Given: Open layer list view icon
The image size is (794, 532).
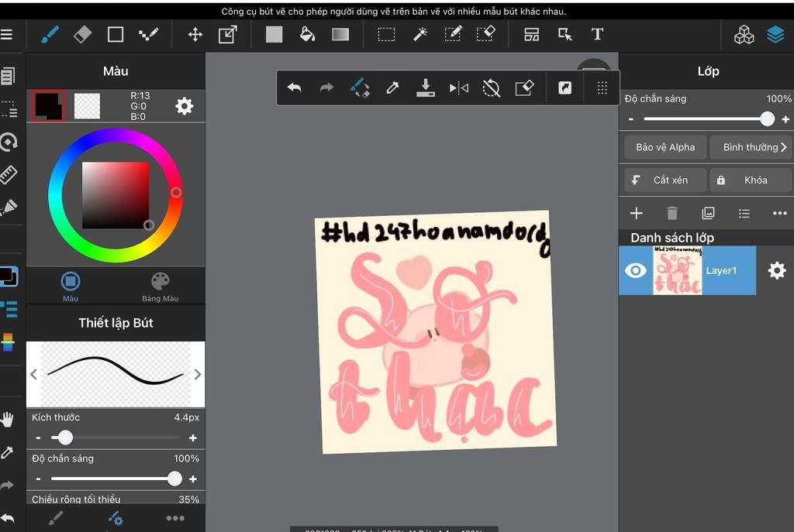Looking at the screenshot, I should (744, 214).
